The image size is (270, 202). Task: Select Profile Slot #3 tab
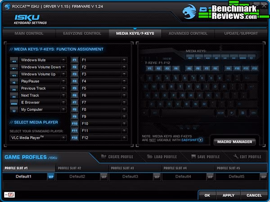135,168
